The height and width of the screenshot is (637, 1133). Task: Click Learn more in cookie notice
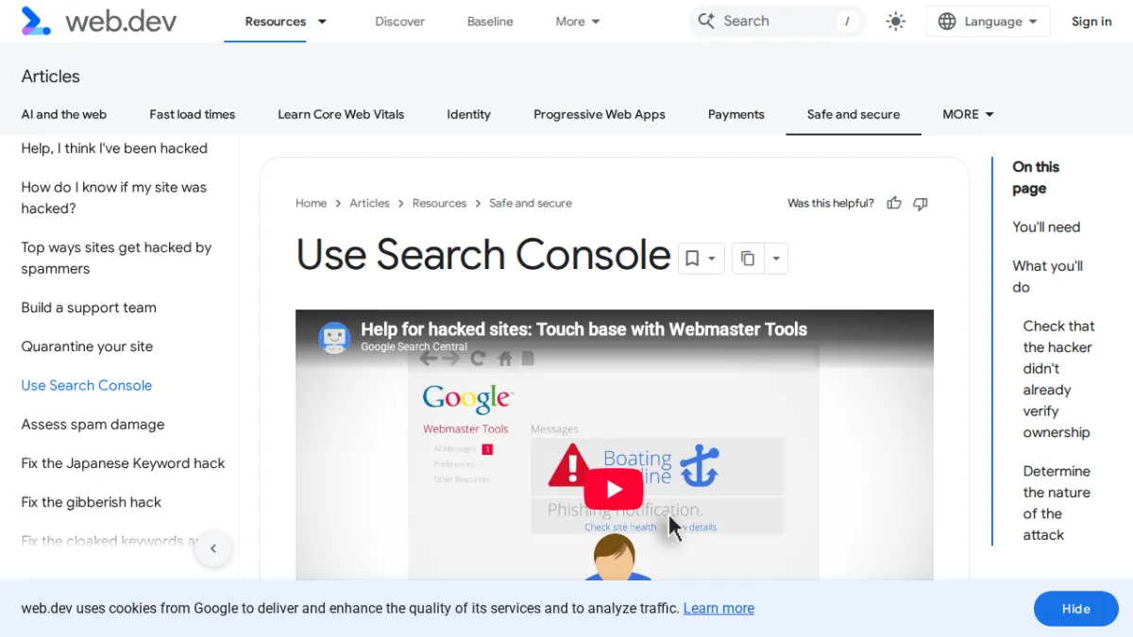point(719,609)
